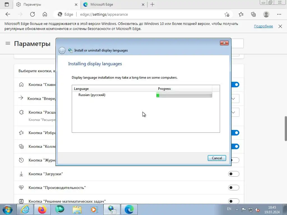287x215 pixels.
Task: Open the Кнопка "Вперед" dropdown
Action: point(235,99)
